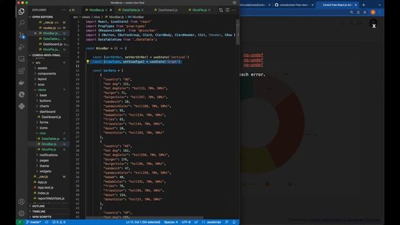Open the Docker view in activity bar
The width and height of the screenshot is (400, 225).
[22, 82]
